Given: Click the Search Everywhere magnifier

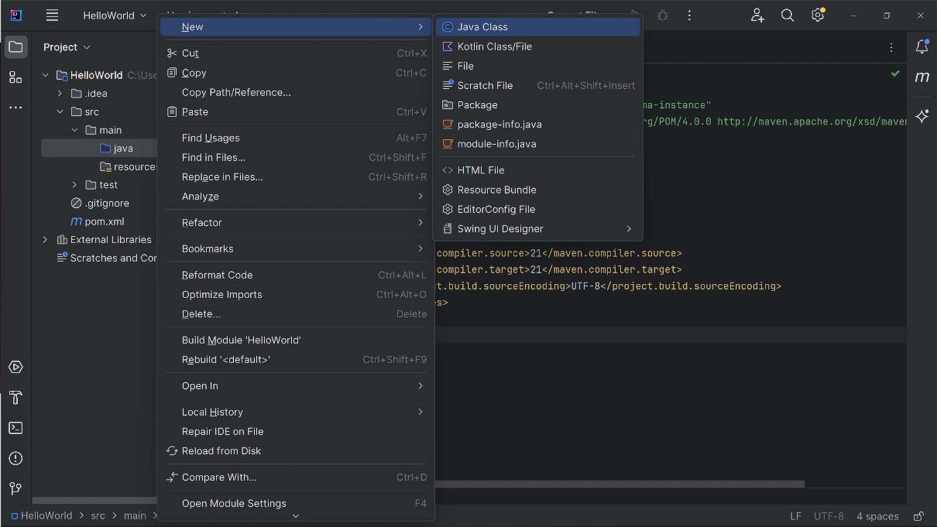Looking at the screenshot, I should point(788,16).
